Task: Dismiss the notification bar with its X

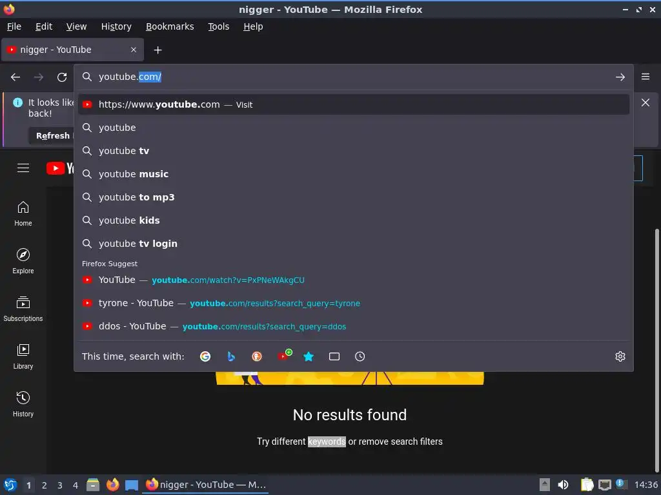Action: point(646,102)
